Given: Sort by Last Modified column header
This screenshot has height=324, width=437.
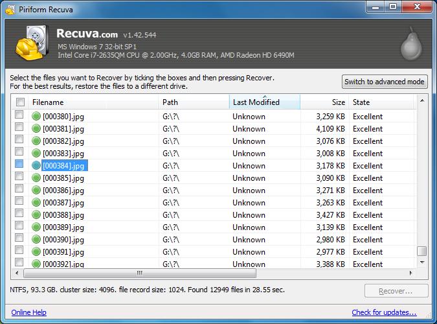Looking at the screenshot, I should point(264,102).
